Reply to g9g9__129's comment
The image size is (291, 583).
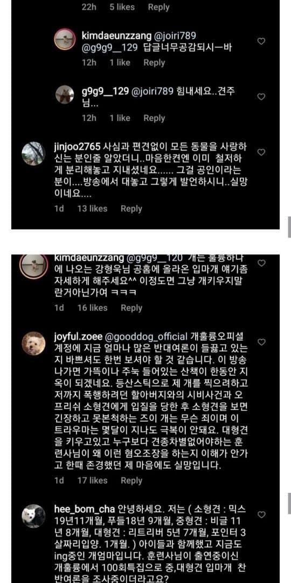tap(154, 118)
